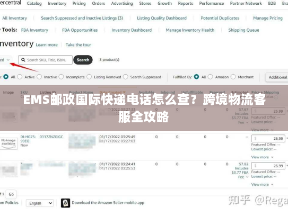Click date 01/17/2022 03:25:49

117,137
